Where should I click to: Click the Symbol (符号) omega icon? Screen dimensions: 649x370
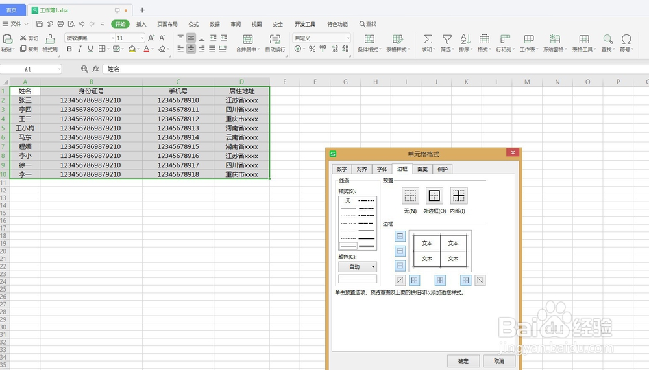[x=626, y=40]
